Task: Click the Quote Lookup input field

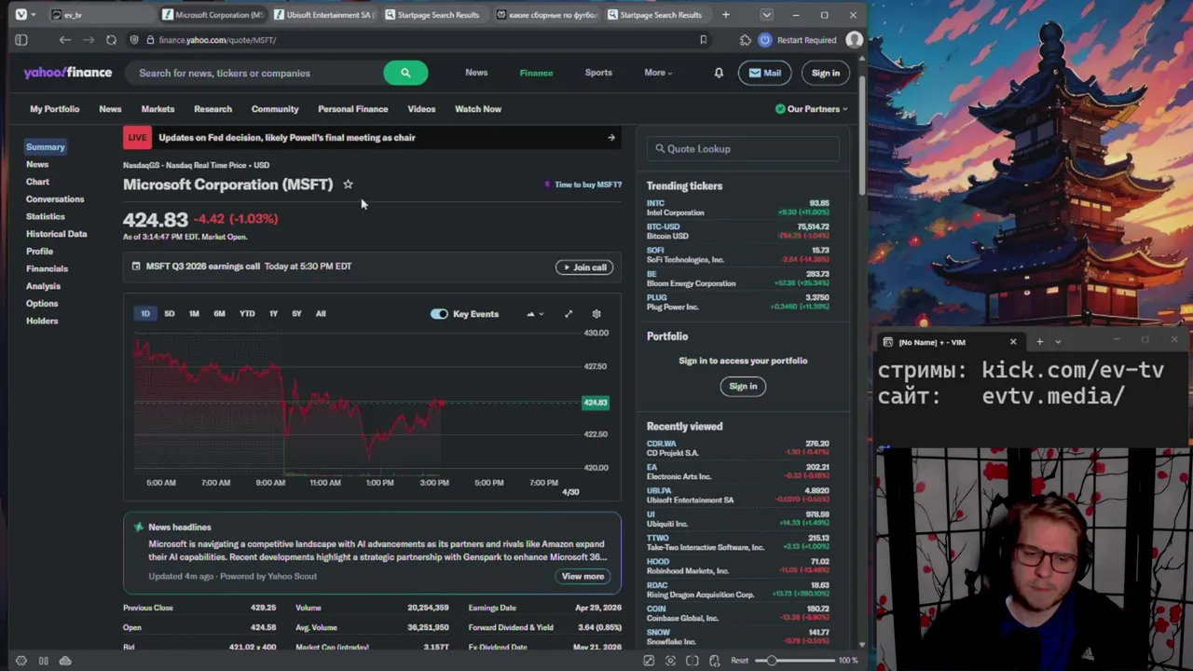Action: pyautogui.click(x=743, y=149)
